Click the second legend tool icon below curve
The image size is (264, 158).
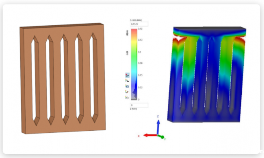click(127, 81)
